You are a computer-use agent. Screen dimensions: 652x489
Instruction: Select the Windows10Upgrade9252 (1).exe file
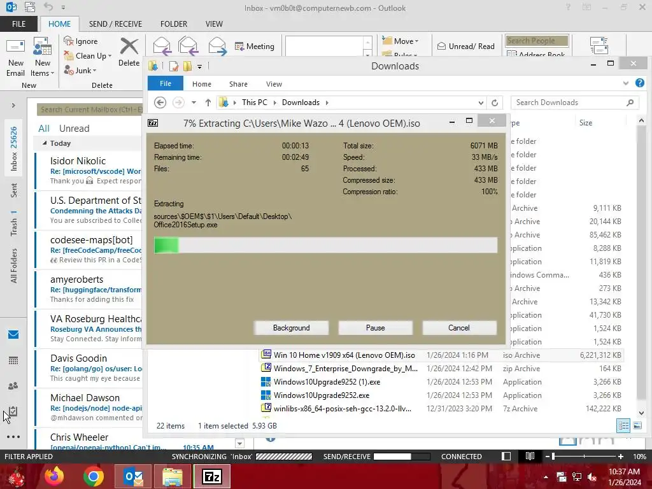point(441,382)
